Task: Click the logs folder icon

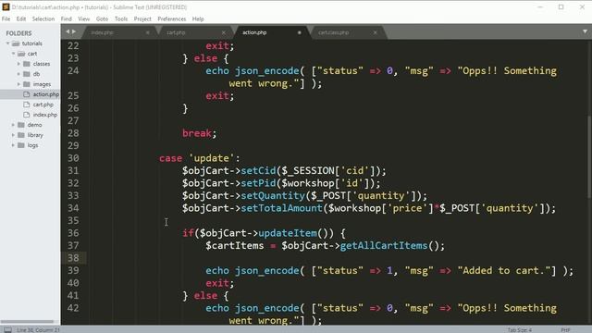Action: 21,145
